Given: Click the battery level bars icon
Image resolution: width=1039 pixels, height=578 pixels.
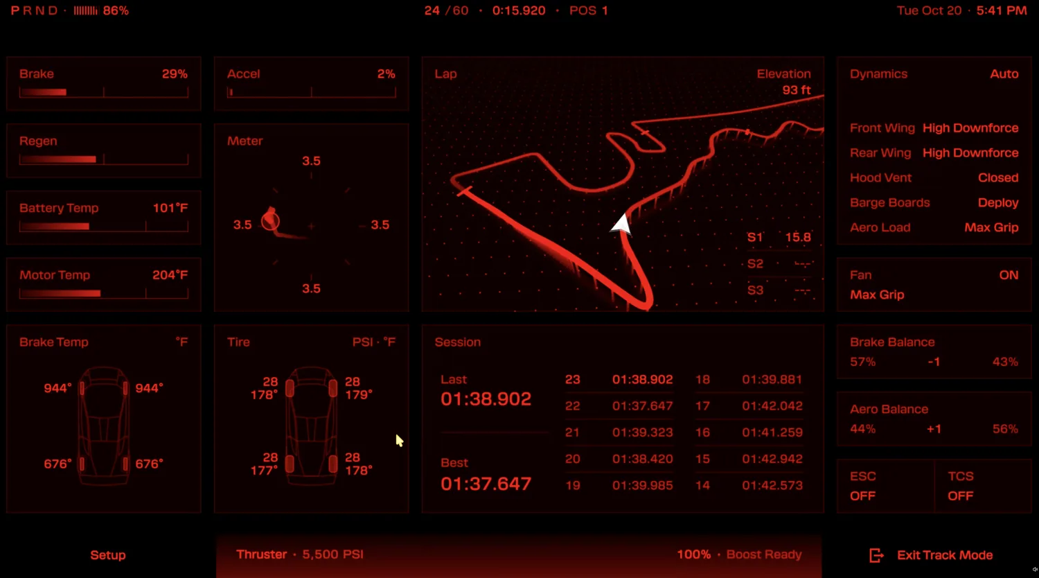Looking at the screenshot, I should [x=86, y=11].
